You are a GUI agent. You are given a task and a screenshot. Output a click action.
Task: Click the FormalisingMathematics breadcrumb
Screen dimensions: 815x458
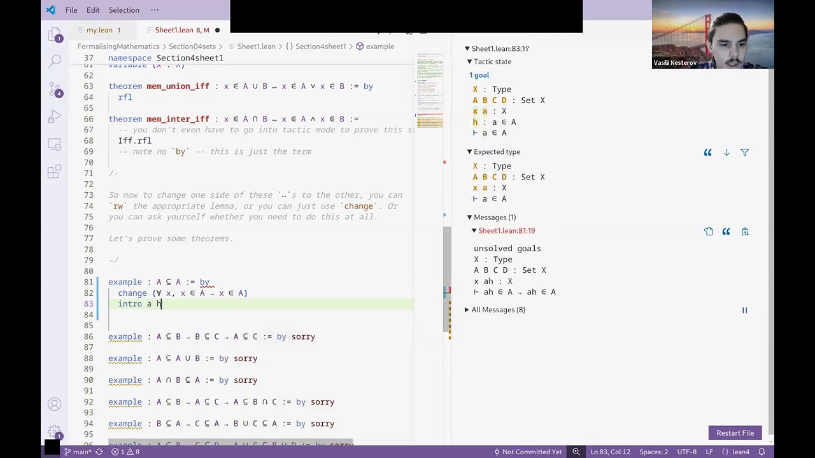tap(118, 46)
